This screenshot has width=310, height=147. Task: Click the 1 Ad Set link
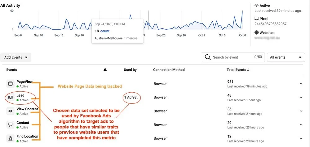[131, 98]
